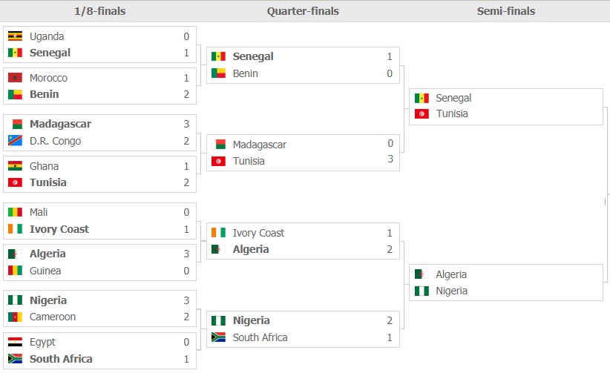Open Nigeria link in semi-finals match
This screenshot has height=373, width=610.
(x=451, y=291)
